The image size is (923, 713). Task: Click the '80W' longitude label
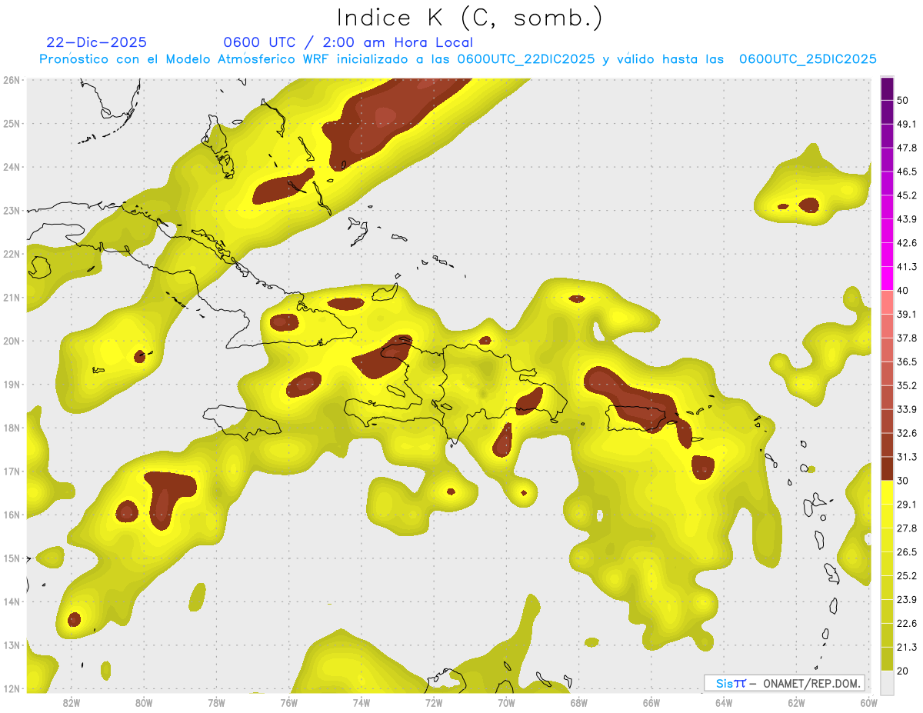[144, 702]
